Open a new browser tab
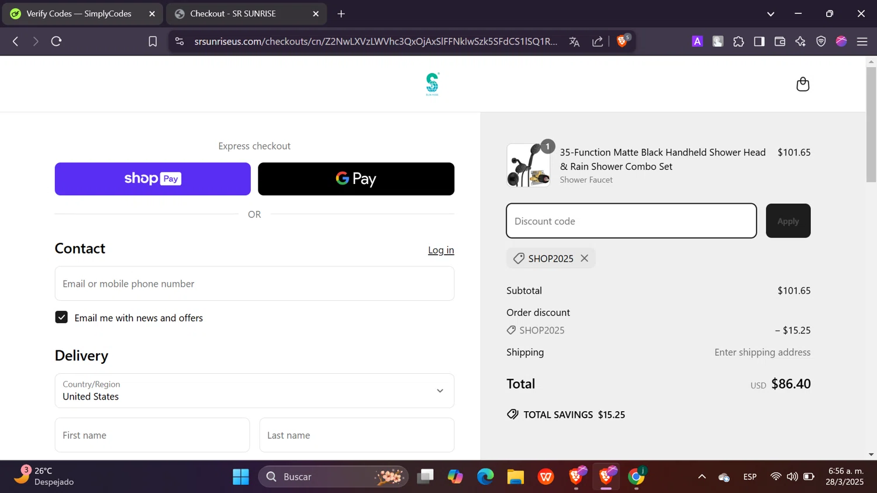Viewport: 877px width, 493px height. (341, 13)
